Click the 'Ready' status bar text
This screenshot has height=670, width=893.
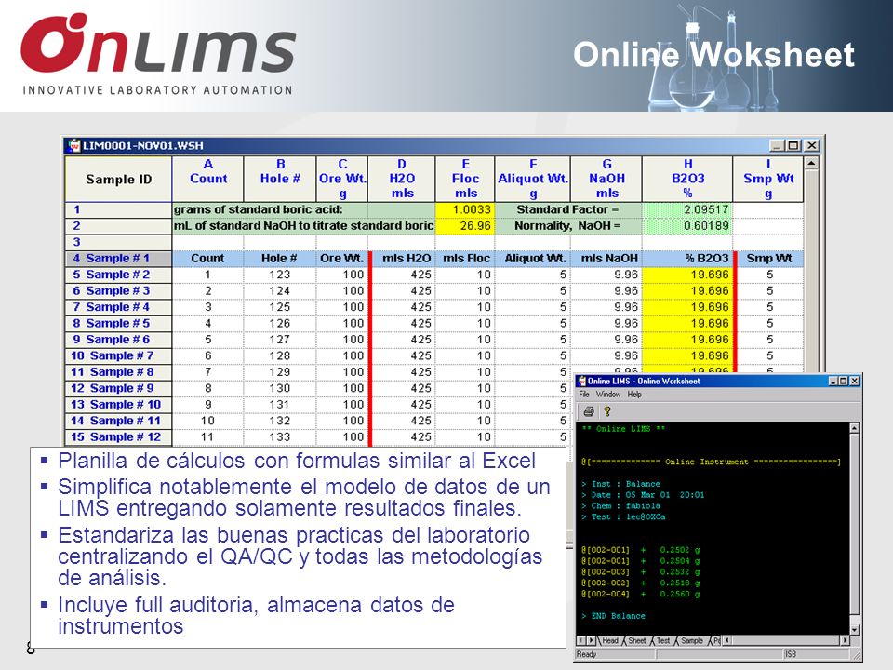click(586, 654)
